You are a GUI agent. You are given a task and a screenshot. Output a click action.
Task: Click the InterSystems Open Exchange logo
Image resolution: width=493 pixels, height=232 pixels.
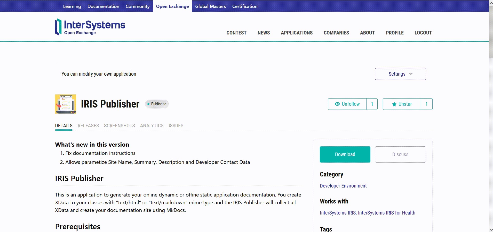(90, 26)
